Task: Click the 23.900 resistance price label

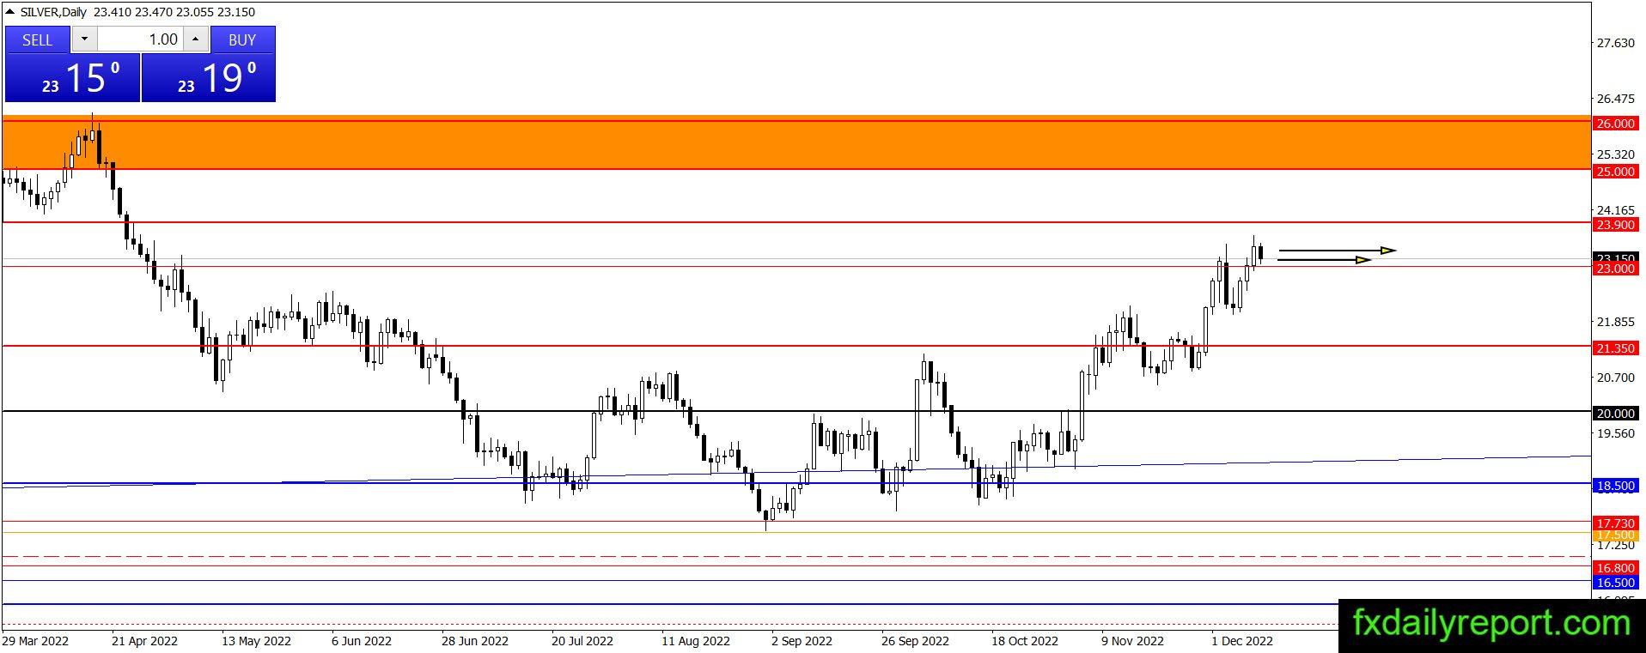Action: coord(1615,225)
